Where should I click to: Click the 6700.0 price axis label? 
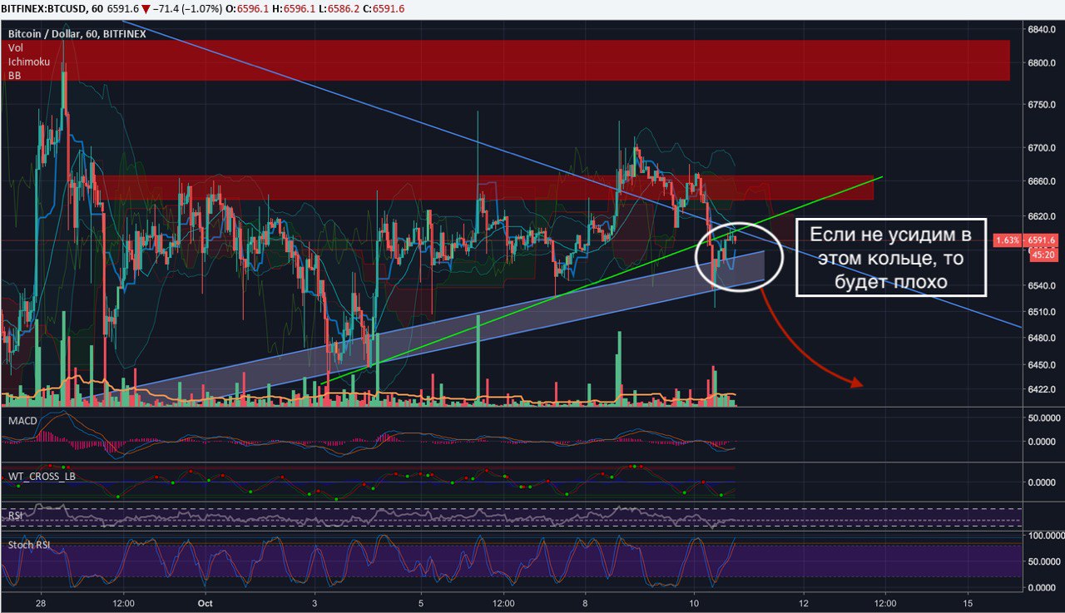pos(1043,148)
